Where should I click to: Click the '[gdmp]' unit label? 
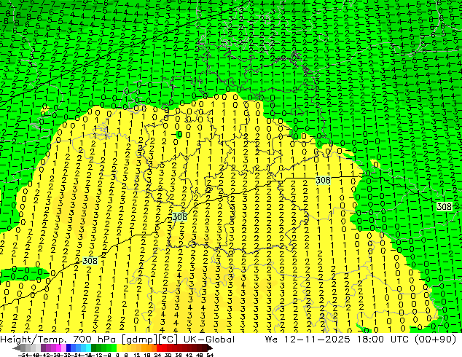click(139, 340)
